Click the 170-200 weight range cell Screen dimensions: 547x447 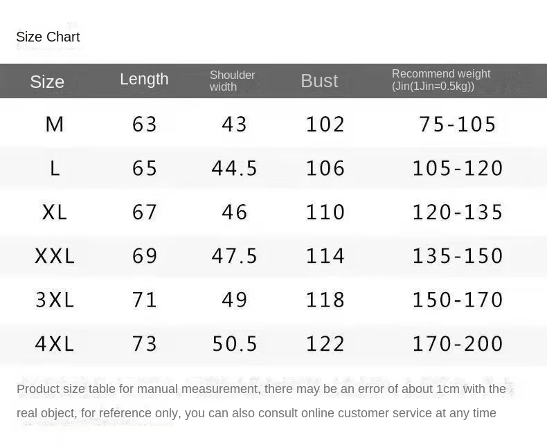tap(458, 344)
